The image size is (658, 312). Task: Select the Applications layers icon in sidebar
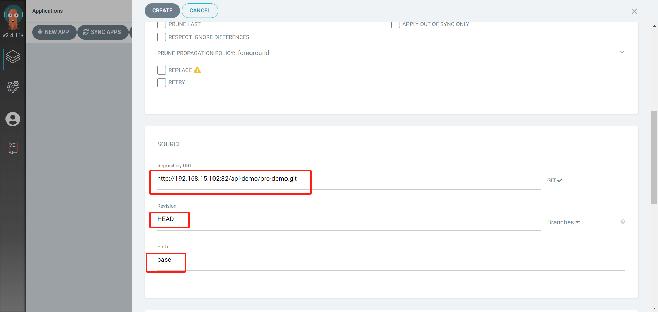13,57
